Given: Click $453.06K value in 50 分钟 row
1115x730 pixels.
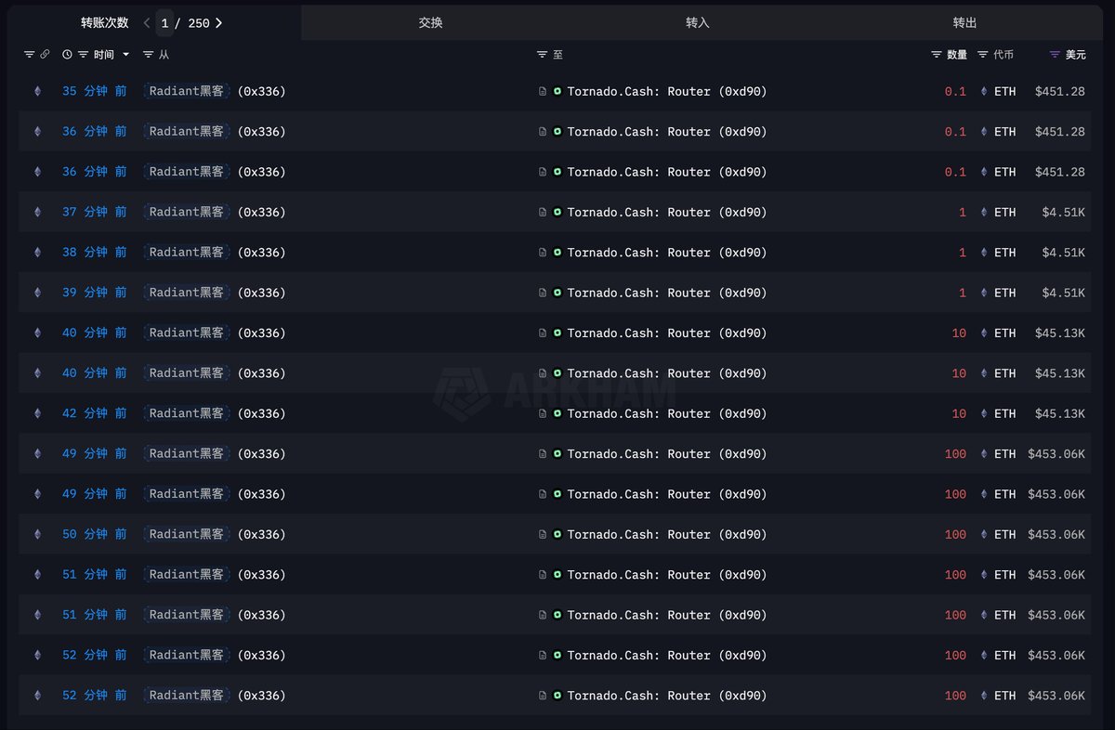Looking at the screenshot, I should 1056,534.
